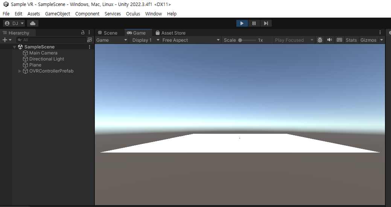Open the Window menu
The height and width of the screenshot is (207, 391).
coord(154,14)
